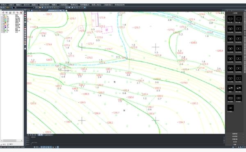The image size is (246, 152).
Task: Switch to the Layout1 sheet tab
Action: point(48,135)
